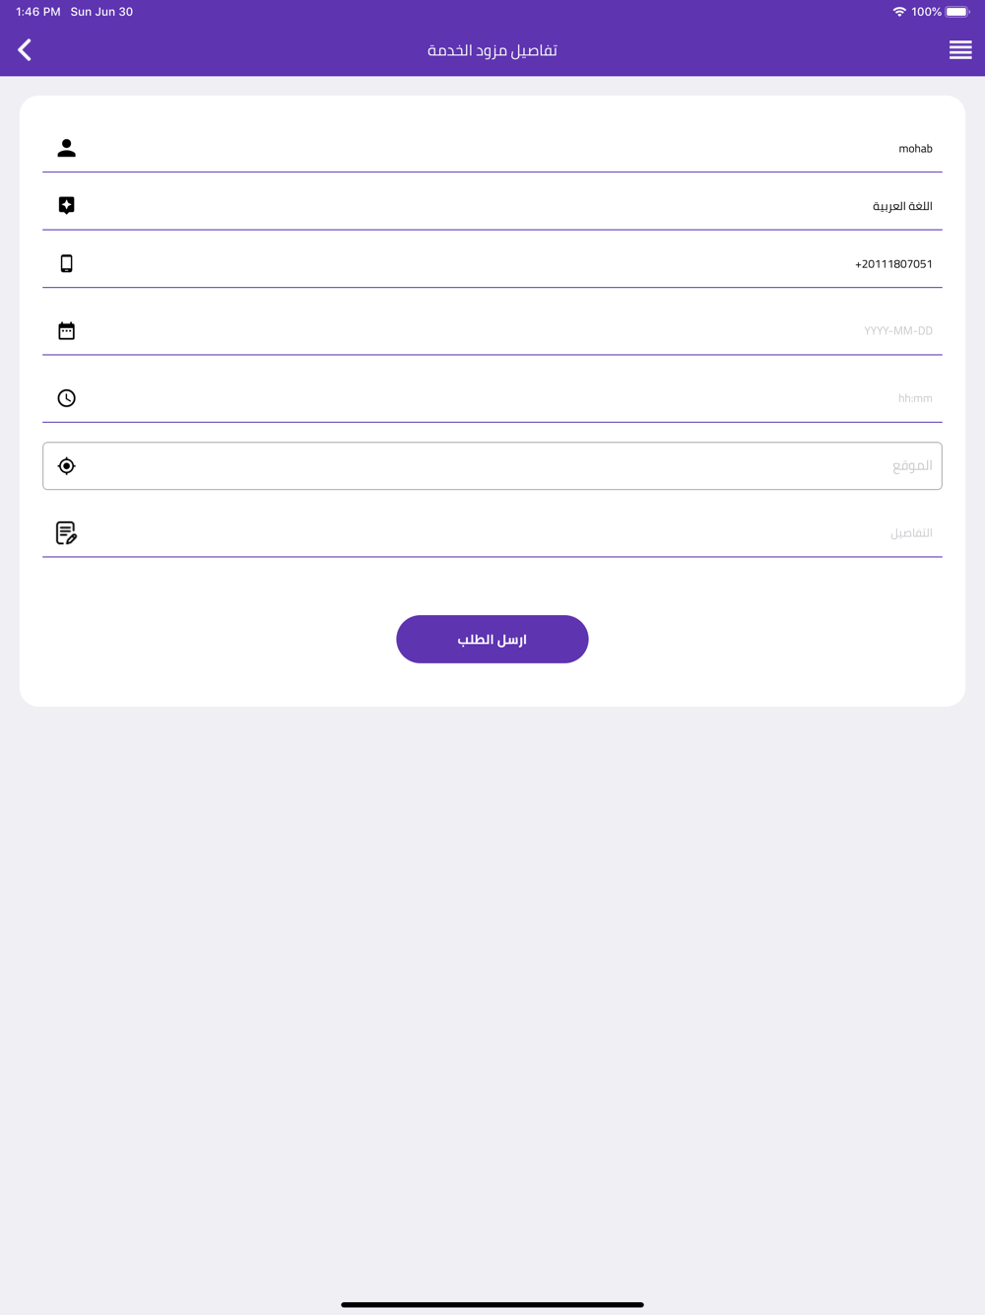Image resolution: width=985 pixels, height=1315 pixels.
Task: Click the location target icon
Action: [66, 465]
